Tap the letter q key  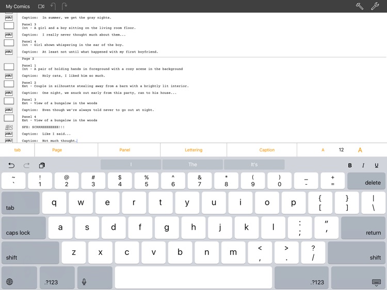[54, 203]
